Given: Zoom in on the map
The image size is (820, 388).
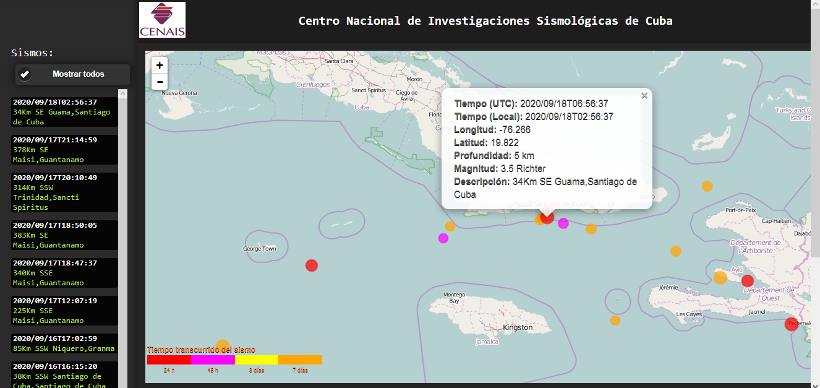Looking at the screenshot, I should click(x=160, y=66).
